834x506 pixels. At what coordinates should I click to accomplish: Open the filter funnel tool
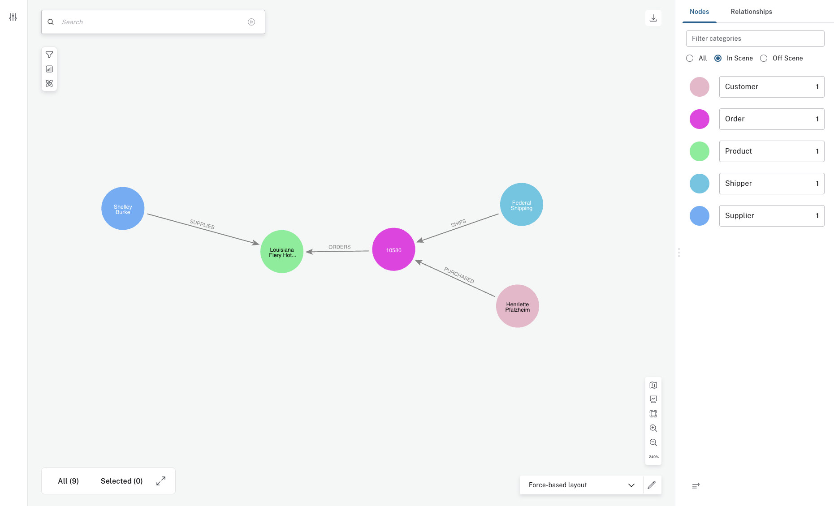49,55
